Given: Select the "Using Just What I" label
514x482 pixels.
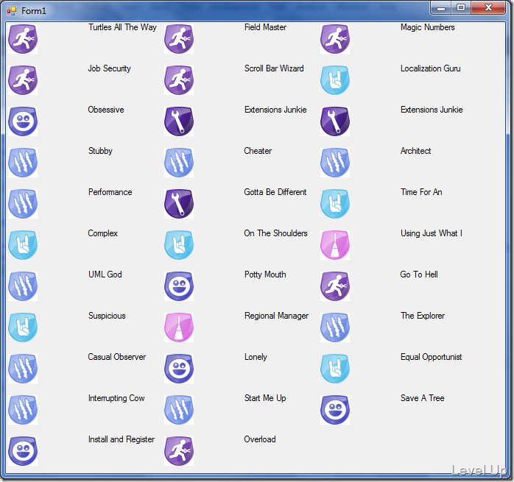Looking at the screenshot, I should [x=432, y=233].
